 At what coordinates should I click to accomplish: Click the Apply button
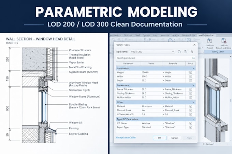(189, 138)
